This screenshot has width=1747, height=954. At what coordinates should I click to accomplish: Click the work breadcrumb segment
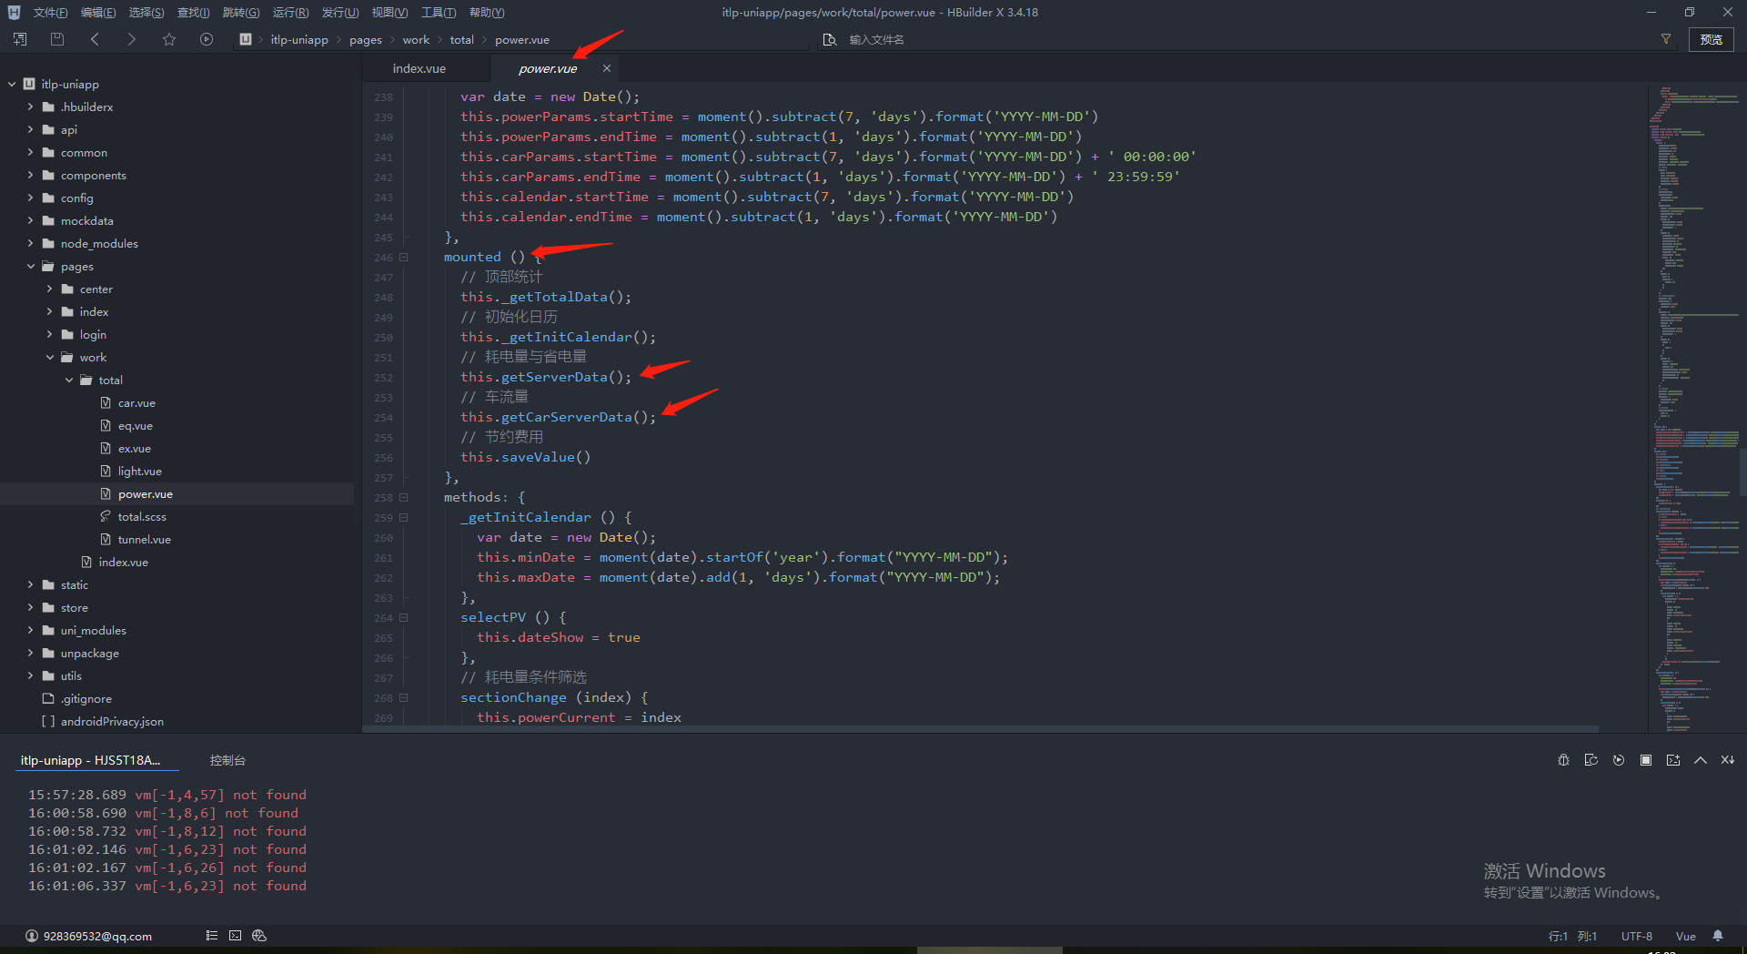tap(416, 39)
